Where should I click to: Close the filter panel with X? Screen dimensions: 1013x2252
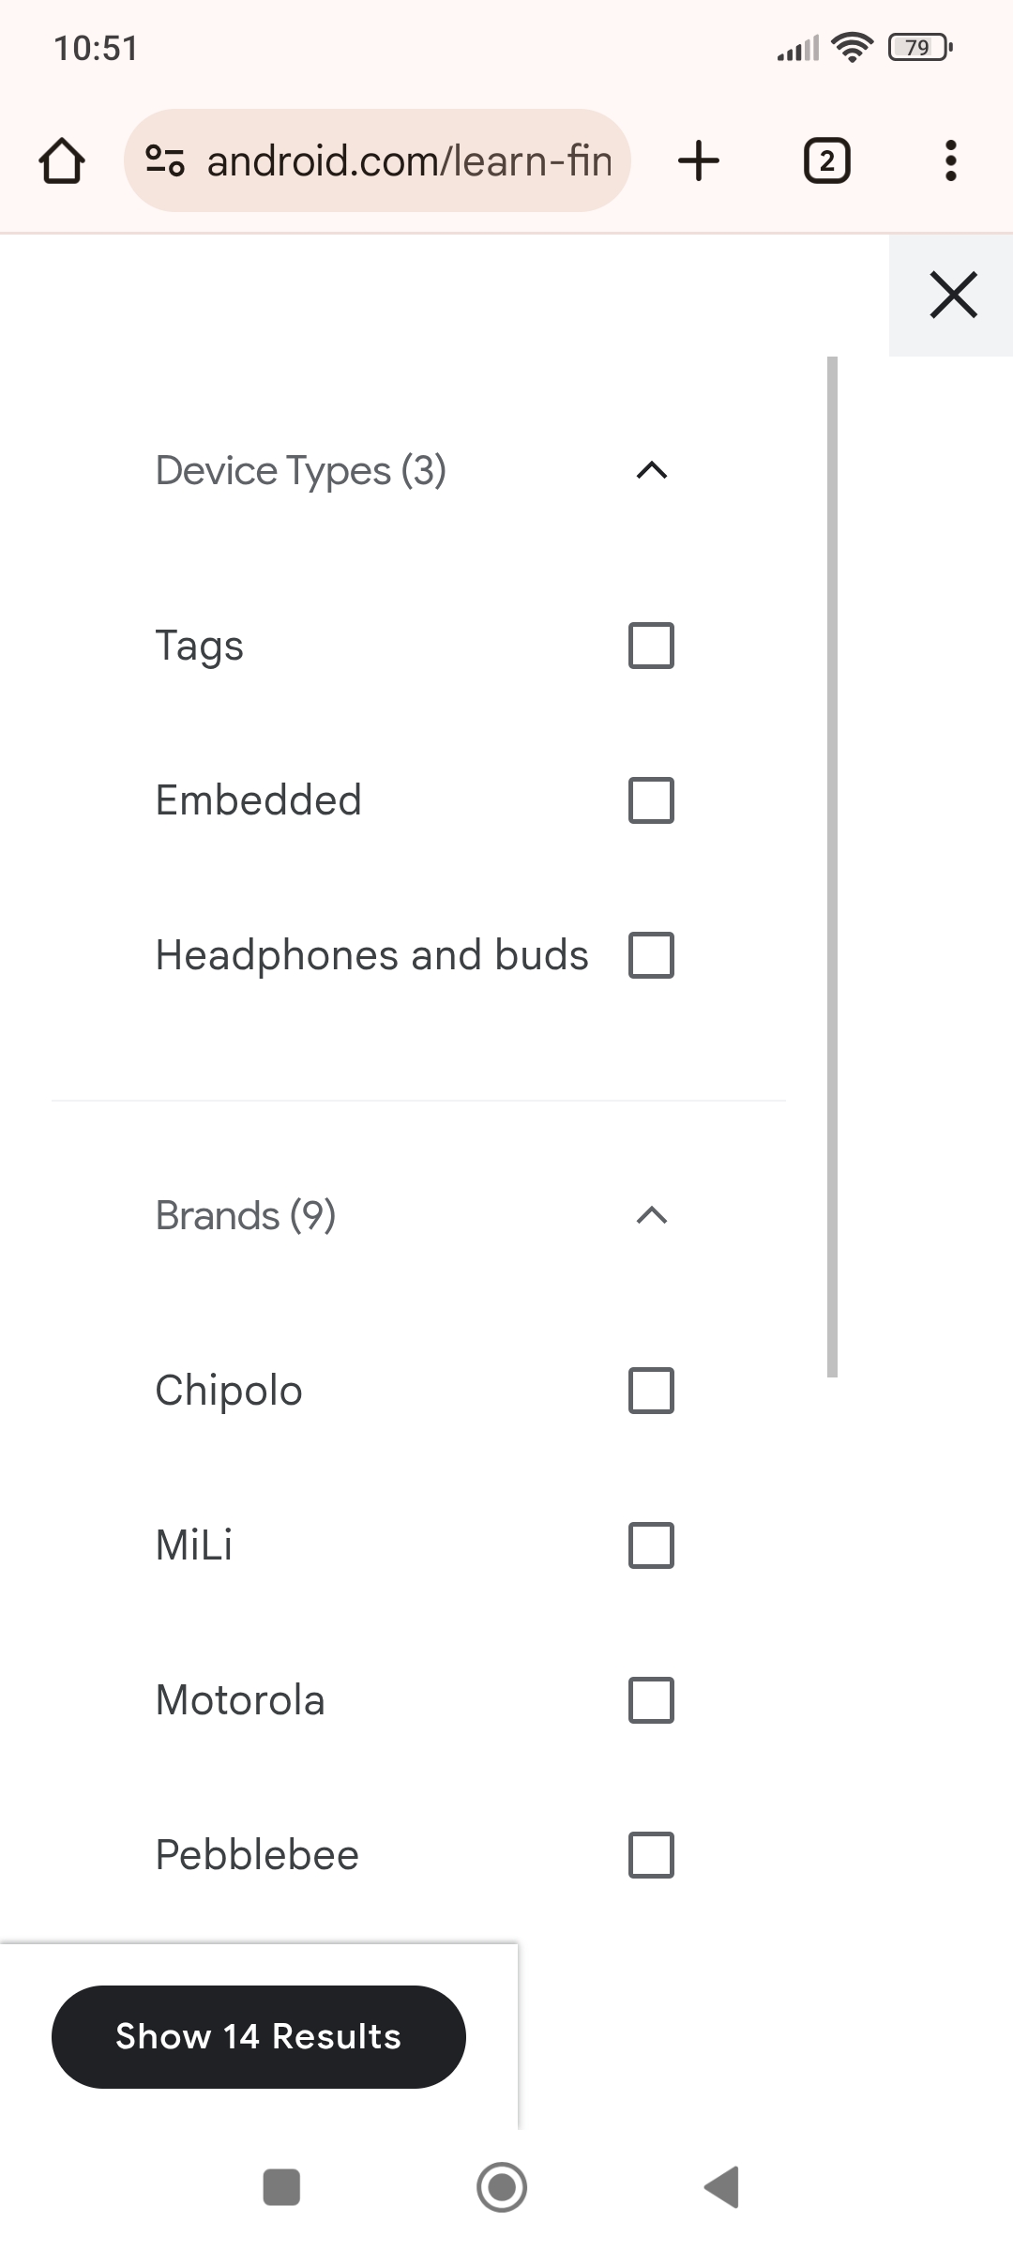point(953,295)
